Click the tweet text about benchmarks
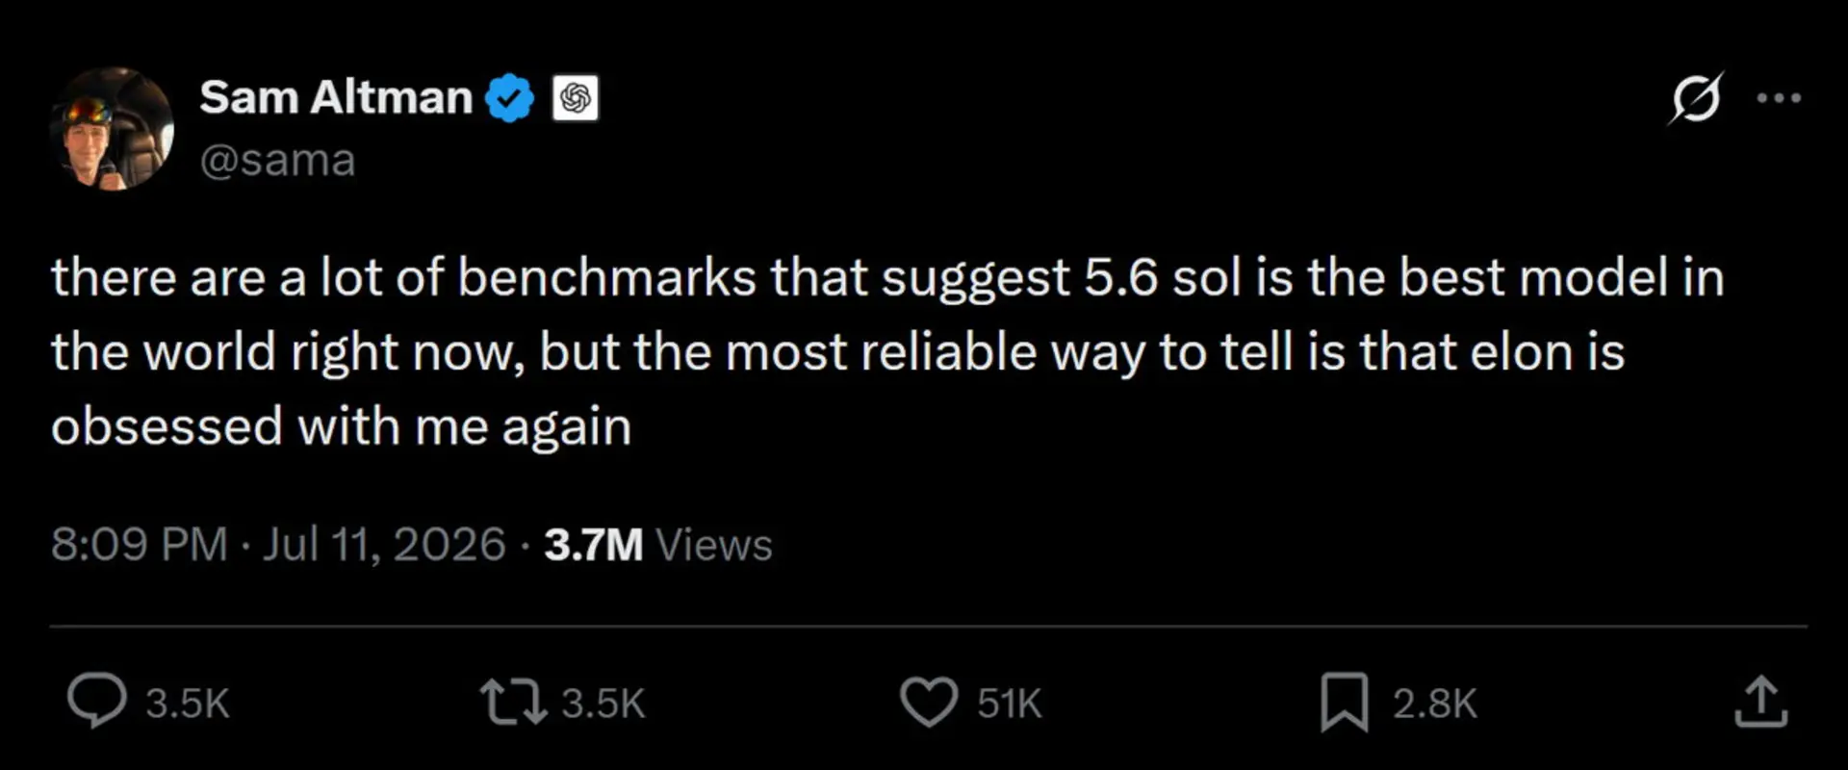1848x770 pixels. click(886, 351)
